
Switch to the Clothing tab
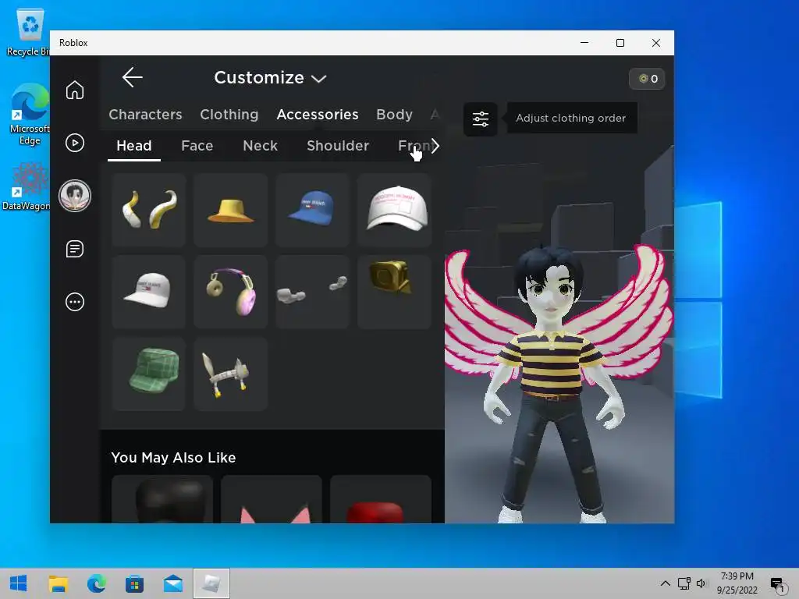click(x=229, y=115)
